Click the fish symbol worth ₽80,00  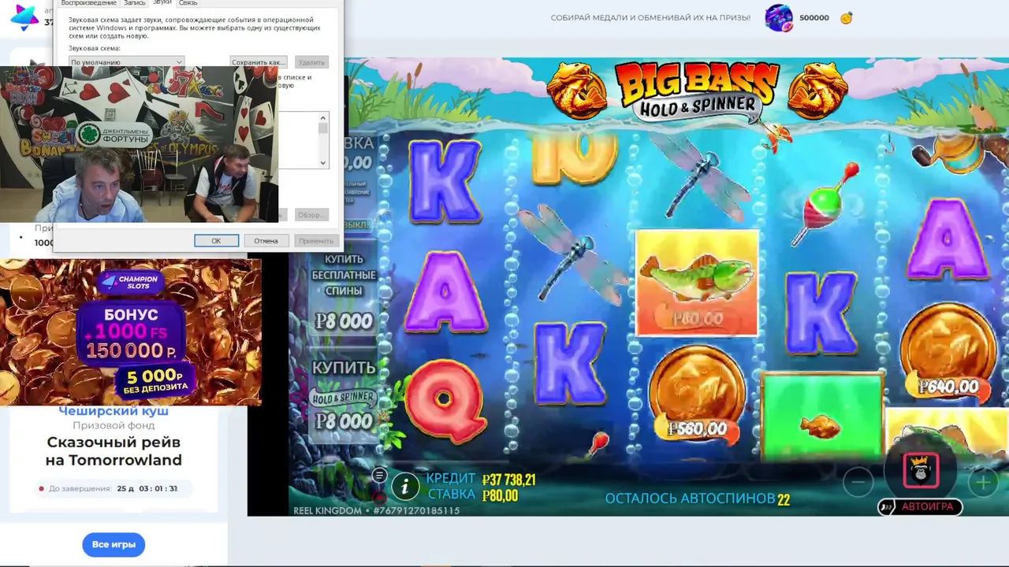point(697,283)
